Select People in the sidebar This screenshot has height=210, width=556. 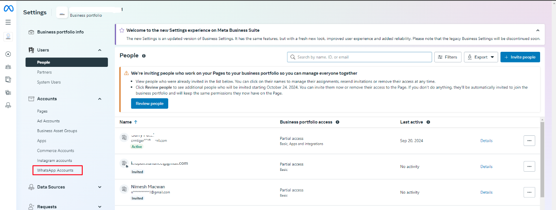[x=66, y=62]
